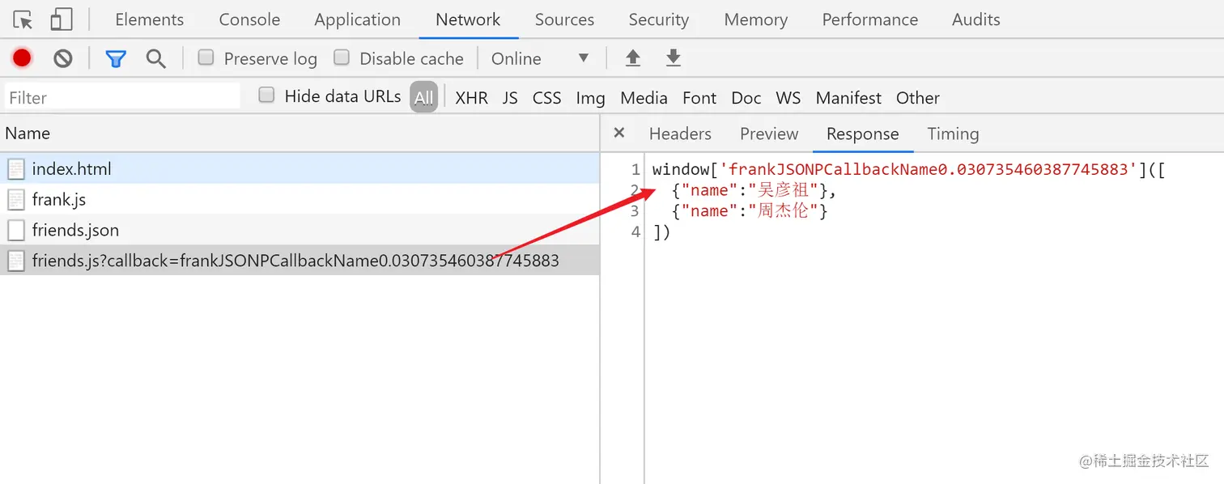The height and width of the screenshot is (484, 1224).
Task: Toggle the device emulation toolbar
Action: click(61, 19)
